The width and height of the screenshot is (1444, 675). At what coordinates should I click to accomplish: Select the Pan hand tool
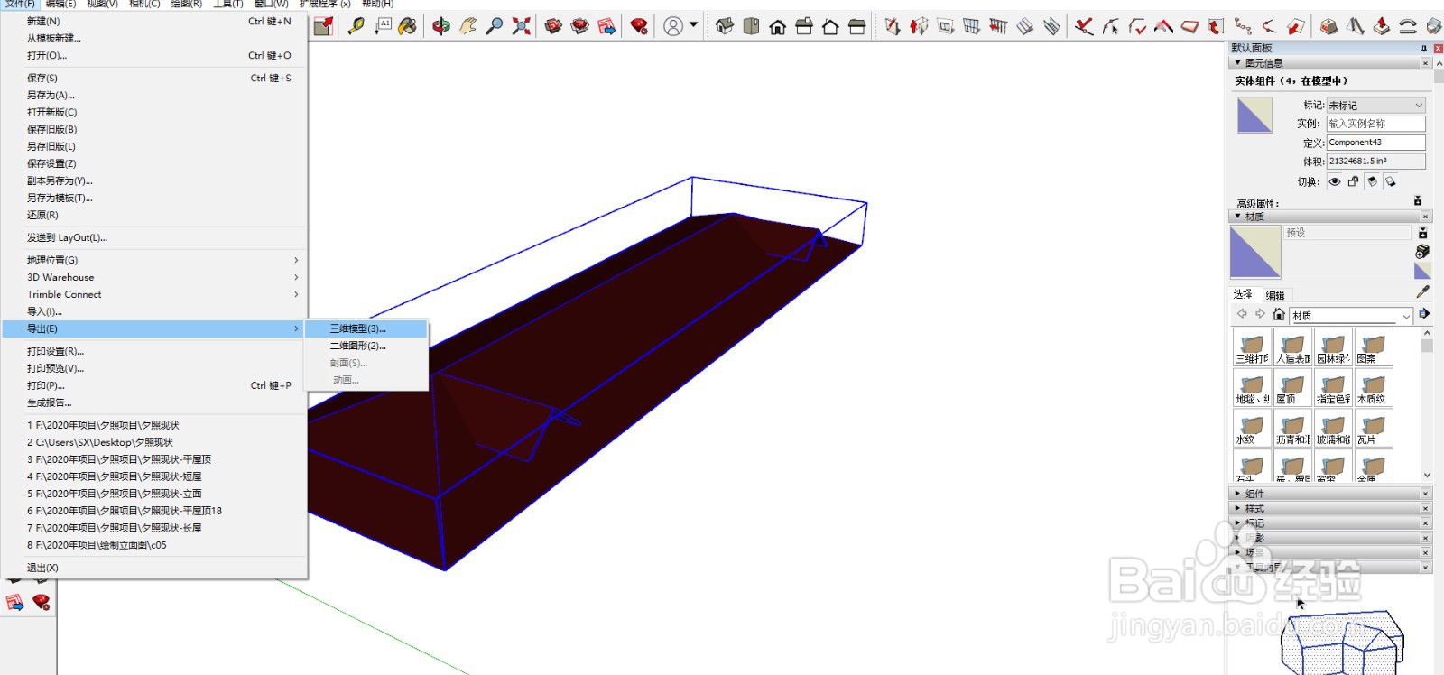(x=467, y=26)
